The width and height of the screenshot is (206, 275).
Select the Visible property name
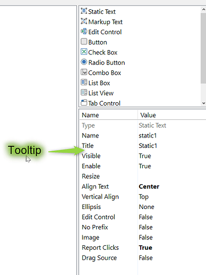(91, 156)
